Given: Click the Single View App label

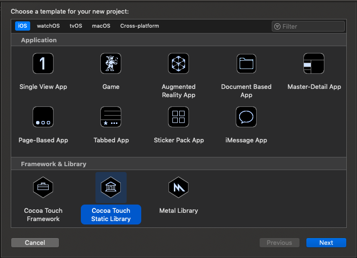Looking at the screenshot, I should pyautogui.click(x=43, y=87).
